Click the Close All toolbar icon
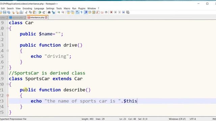 point(17,12)
